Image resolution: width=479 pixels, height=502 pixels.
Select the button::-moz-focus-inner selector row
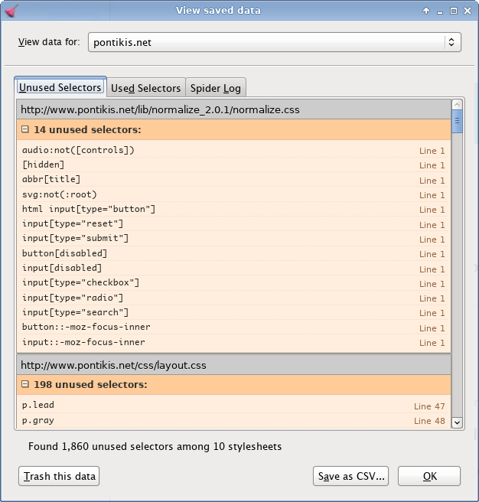tap(233, 328)
